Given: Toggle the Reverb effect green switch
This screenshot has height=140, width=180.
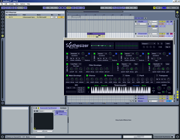Looking at the screenshot, I should point(105,76).
